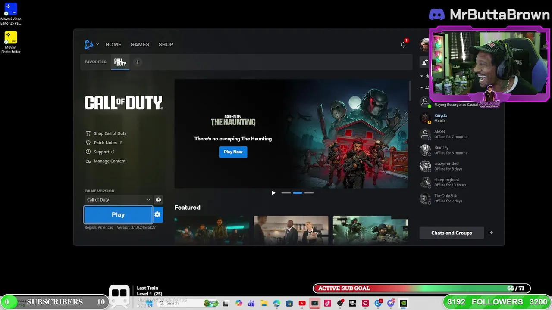Open Discord from taskbar

(391, 303)
